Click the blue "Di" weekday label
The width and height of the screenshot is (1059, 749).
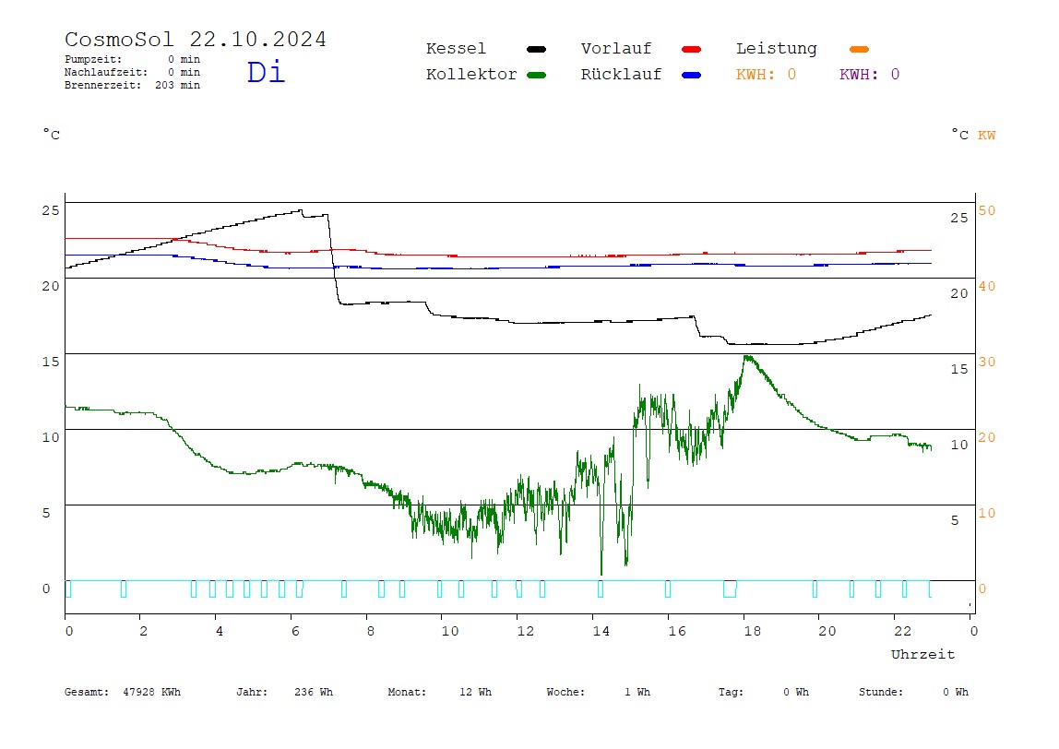coord(266,72)
